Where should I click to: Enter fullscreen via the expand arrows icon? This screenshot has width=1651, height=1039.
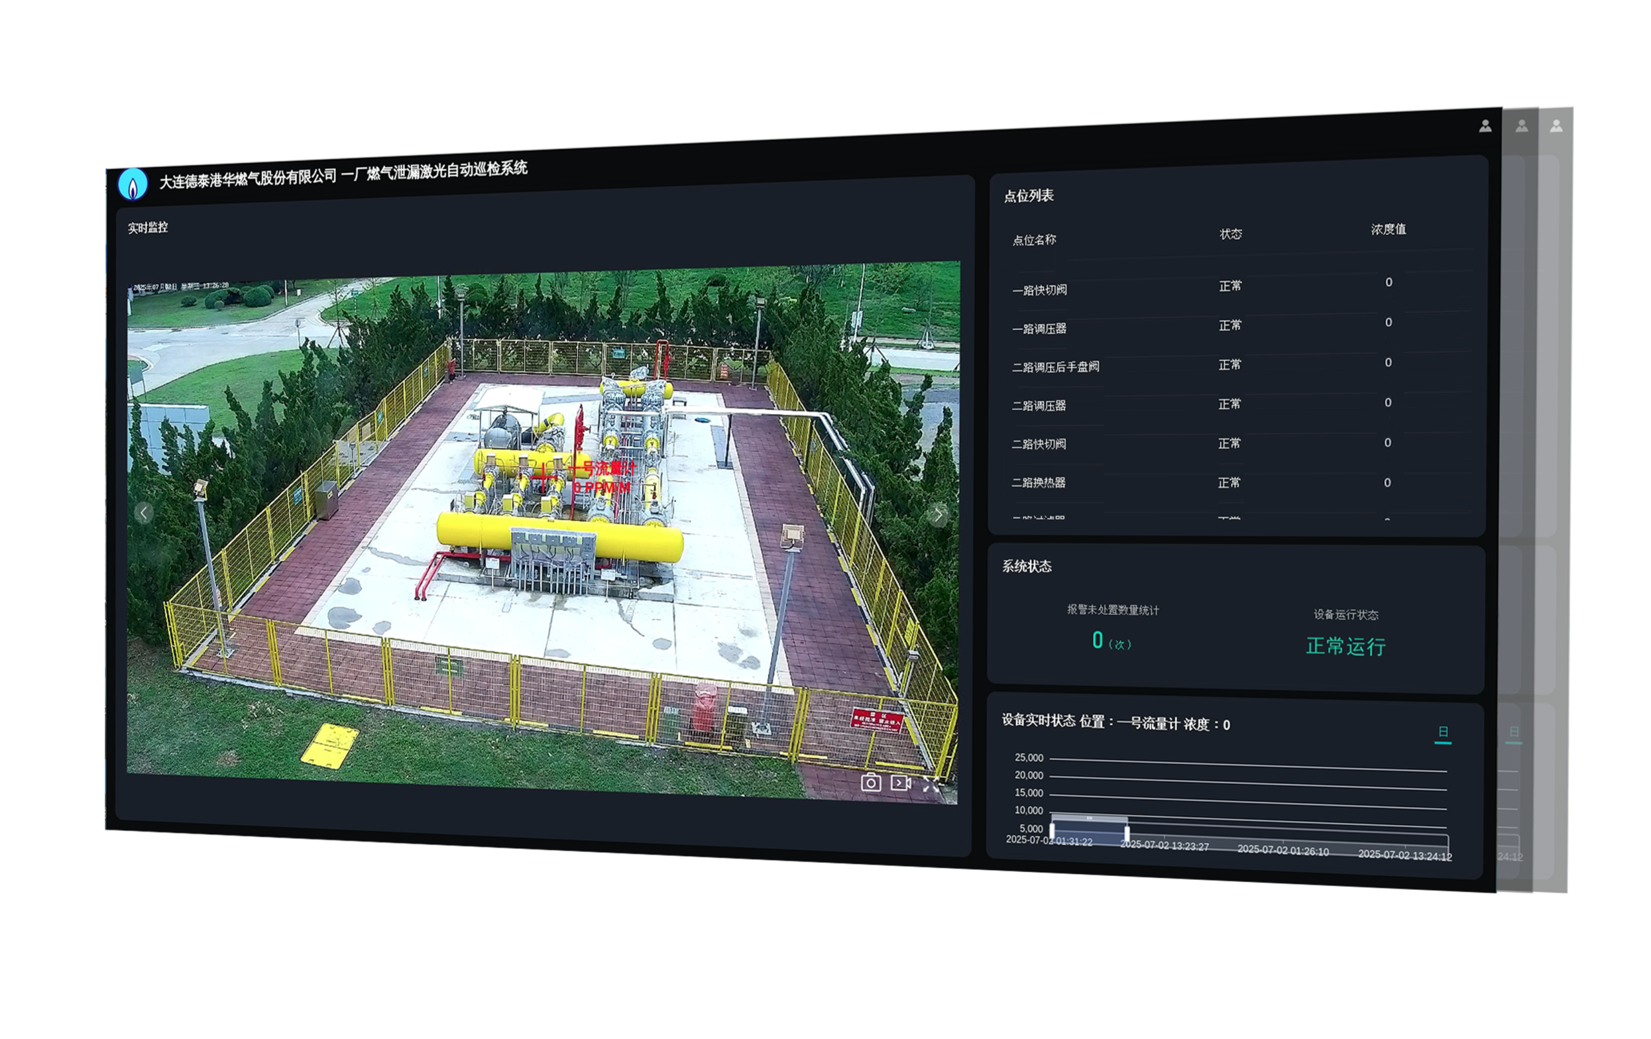click(931, 784)
